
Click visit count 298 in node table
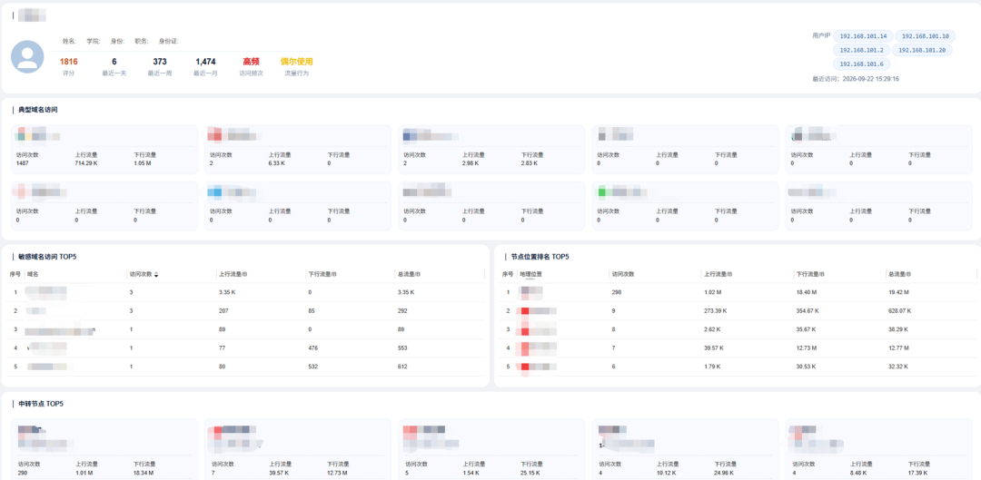click(x=616, y=292)
